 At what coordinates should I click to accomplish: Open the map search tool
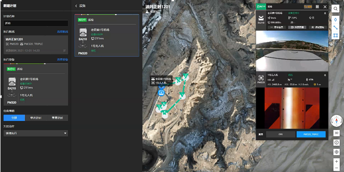point(335,8)
